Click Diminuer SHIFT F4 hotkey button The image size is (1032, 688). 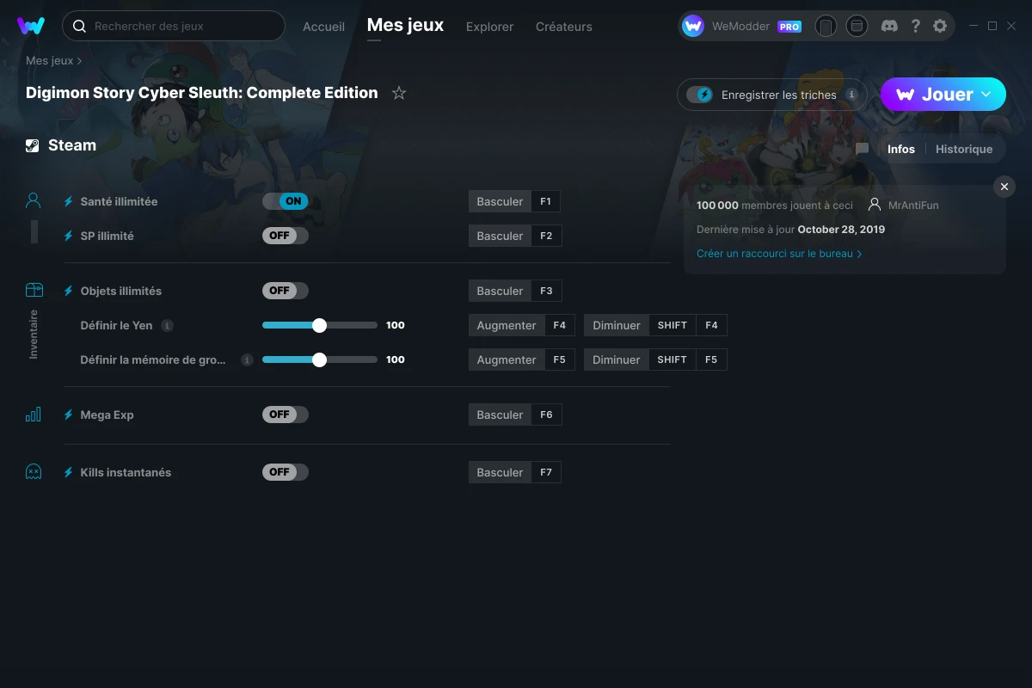[x=655, y=325]
